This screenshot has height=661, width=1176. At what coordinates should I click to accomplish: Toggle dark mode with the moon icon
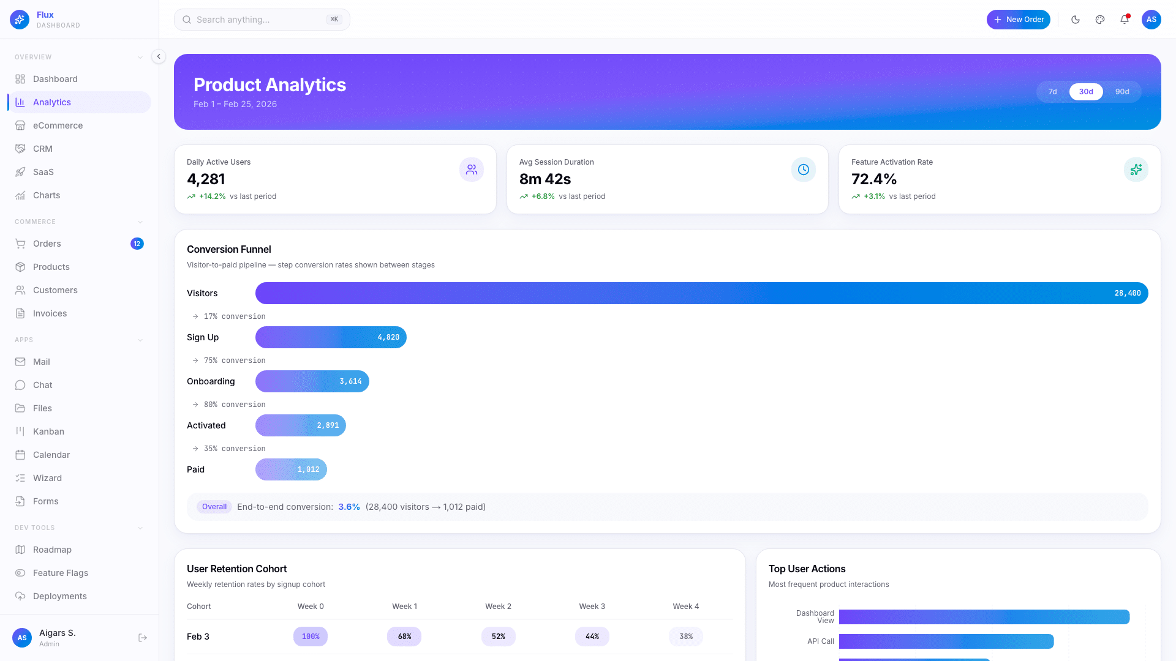tap(1075, 20)
